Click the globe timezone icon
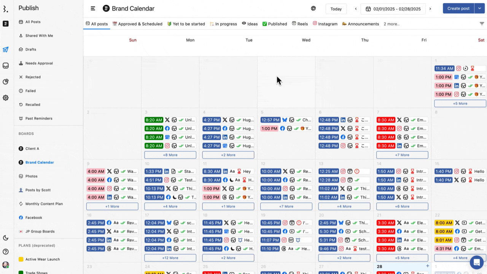This screenshot has height=274, width=487. (x=313, y=8)
